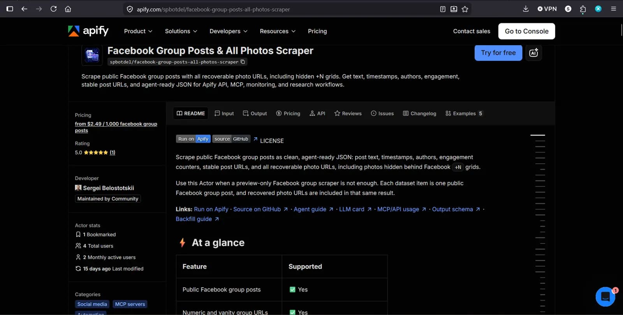Reload the page with the refresh icon

pyautogui.click(x=54, y=9)
